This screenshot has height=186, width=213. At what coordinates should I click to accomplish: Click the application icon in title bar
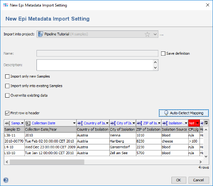(6, 5)
